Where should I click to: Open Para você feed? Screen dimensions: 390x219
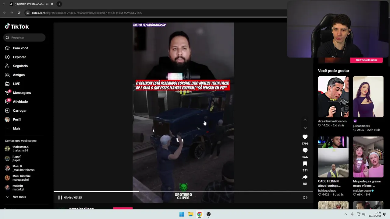tap(17, 48)
